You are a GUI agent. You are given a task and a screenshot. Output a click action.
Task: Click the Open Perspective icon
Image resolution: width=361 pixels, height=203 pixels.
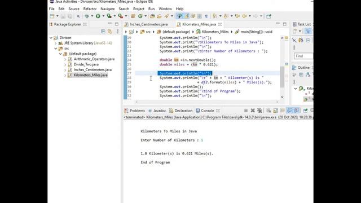coord(268,16)
